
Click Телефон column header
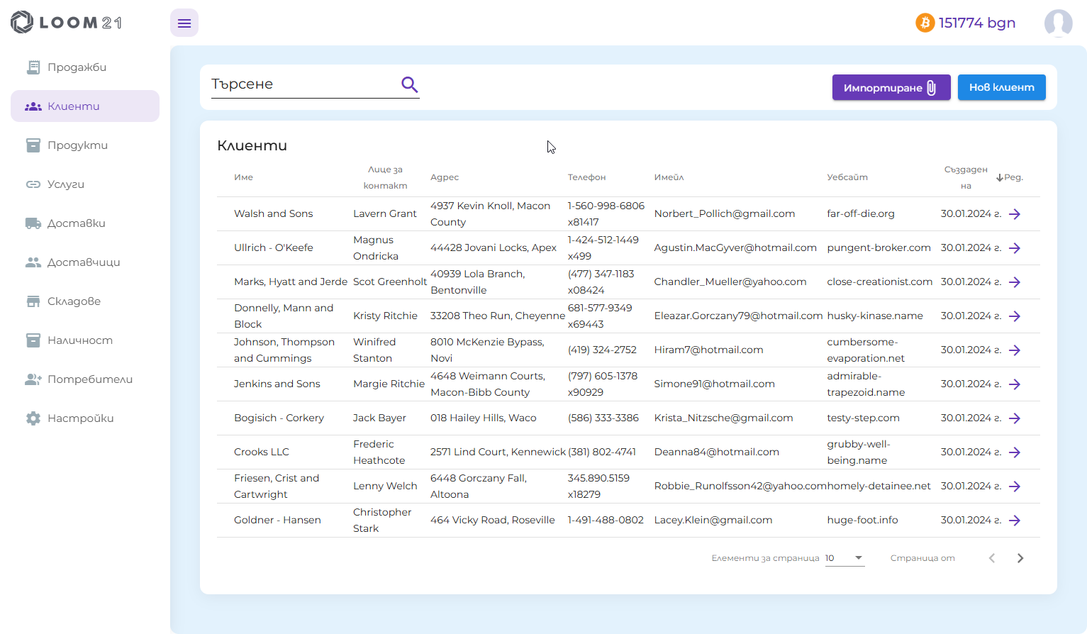[x=586, y=177]
